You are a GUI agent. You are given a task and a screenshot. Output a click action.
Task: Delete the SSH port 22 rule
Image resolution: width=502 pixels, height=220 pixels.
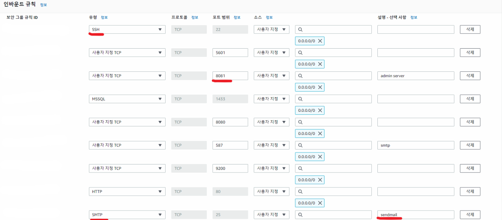[470, 30]
